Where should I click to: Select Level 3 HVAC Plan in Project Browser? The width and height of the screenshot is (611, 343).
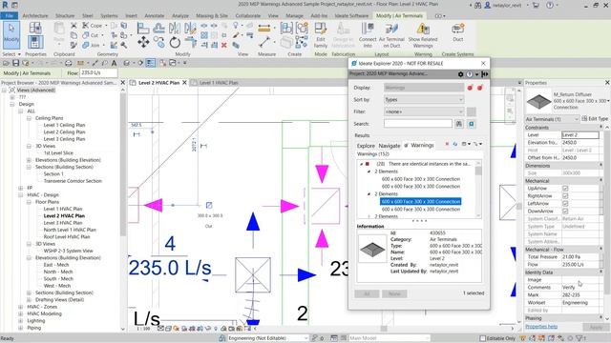(x=63, y=223)
